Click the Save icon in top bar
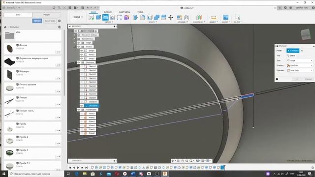 coord(83,8)
